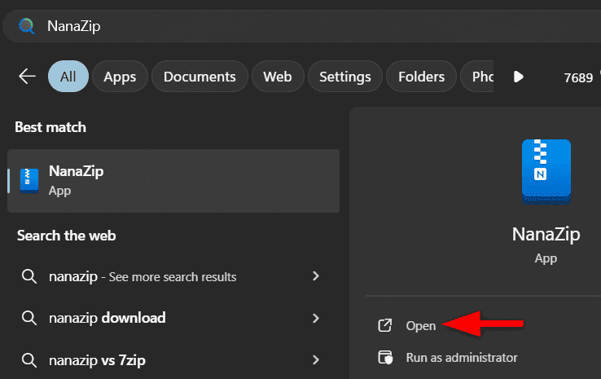Click the 'Best match' heading
This screenshot has height=379, width=601.
pyautogui.click(x=50, y=127)
